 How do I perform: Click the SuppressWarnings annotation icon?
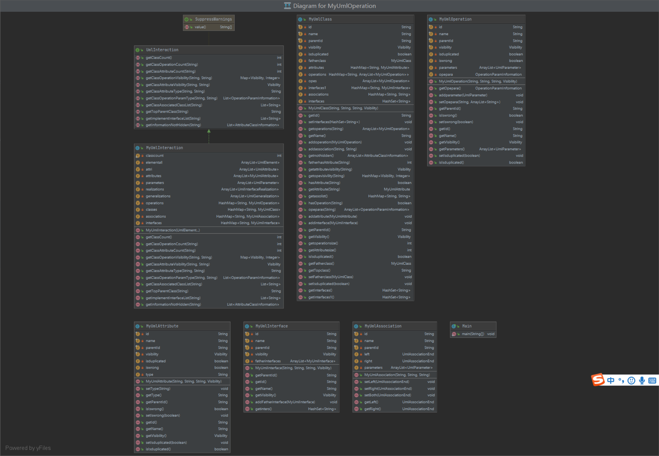187,19
